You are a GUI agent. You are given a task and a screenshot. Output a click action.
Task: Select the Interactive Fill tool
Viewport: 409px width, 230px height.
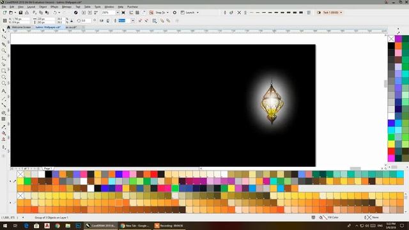click(4, 133)
